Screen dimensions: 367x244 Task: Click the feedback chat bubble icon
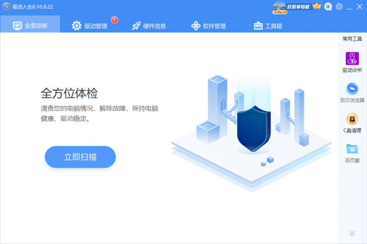pyautogui.click(x=328, y=6)
